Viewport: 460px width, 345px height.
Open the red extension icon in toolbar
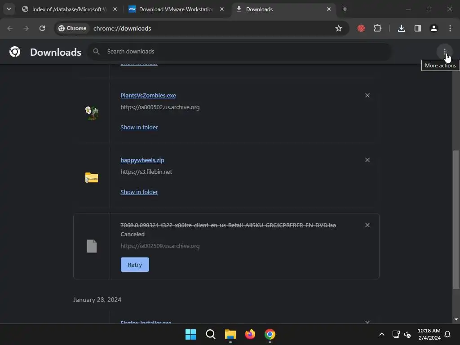[x=361, y=28]
